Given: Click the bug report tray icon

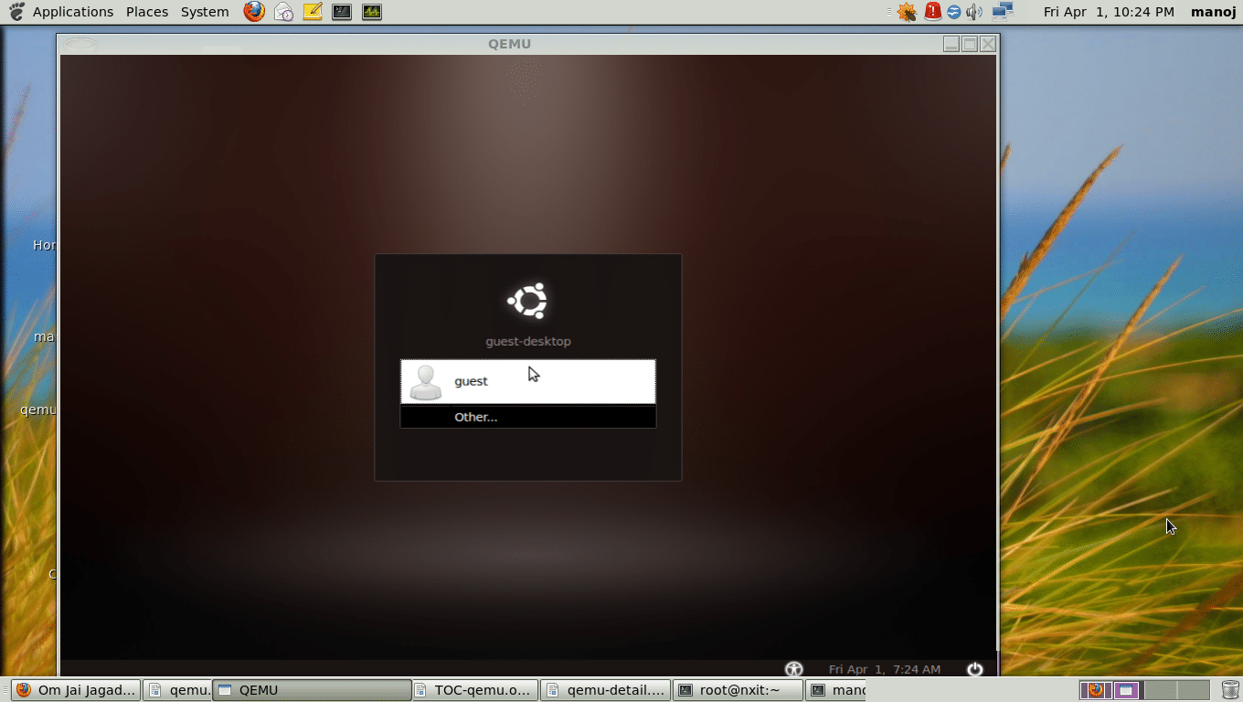Looking at the screenshot, I should coord(907,12).
